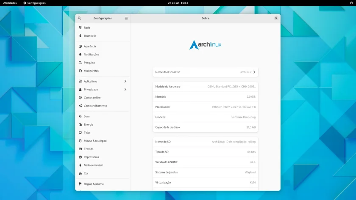Click the Cor color icon
The width and height of the screenshot is (356, 200).
(80, 173)
